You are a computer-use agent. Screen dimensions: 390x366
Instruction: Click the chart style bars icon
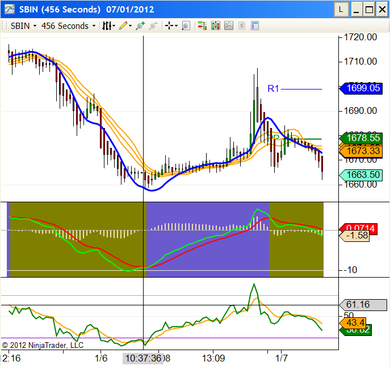pos(107,26)
